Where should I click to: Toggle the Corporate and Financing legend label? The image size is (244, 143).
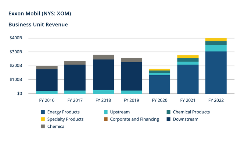(x=135, y=119)
